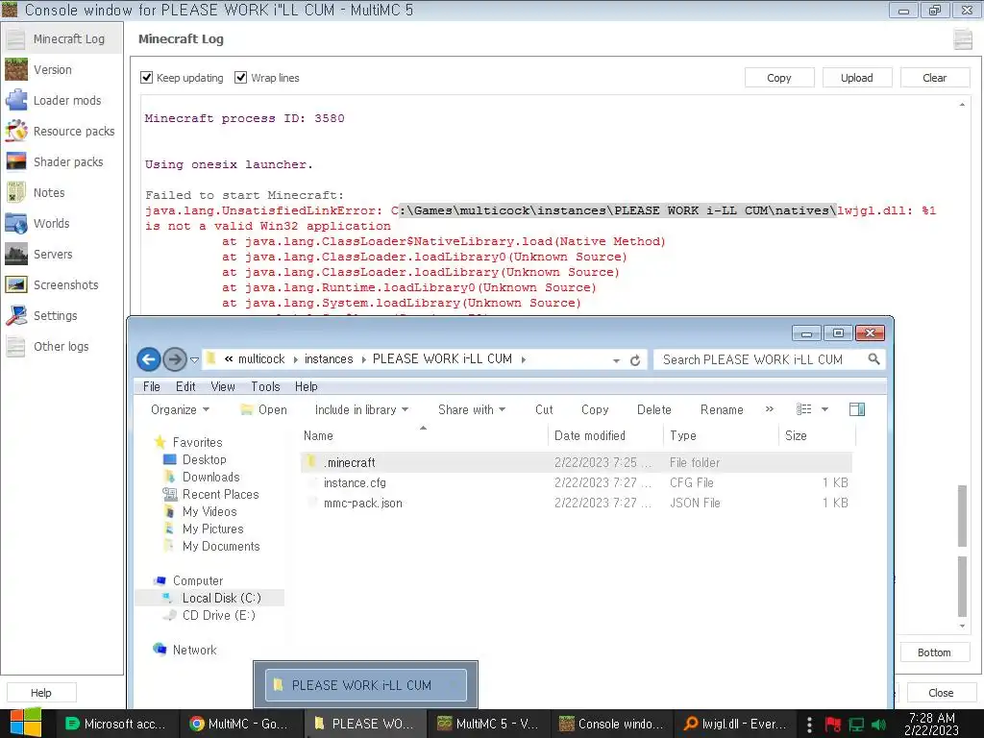Click Rename in Explorer toolbar
Screen dimensions: 984x738
pyautogui.click(x=722, y=409)
